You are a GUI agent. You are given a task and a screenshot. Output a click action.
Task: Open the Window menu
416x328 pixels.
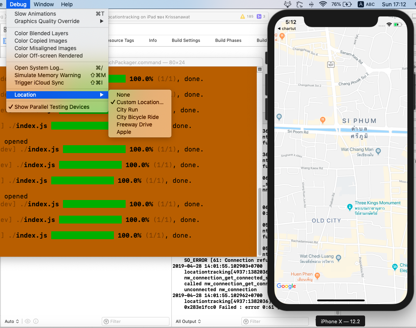[43, 4]
